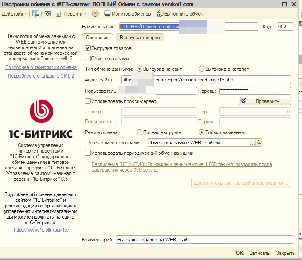The image size is (302, 260).
Task: Click Выполнить обмен in the toolbar
Action: (x=180, y=14)
